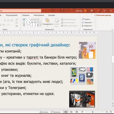Collapse the ribbon with the chevron

(x=112, y=30)
